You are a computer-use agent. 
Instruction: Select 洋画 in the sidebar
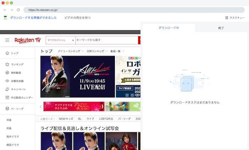[9, 120]
